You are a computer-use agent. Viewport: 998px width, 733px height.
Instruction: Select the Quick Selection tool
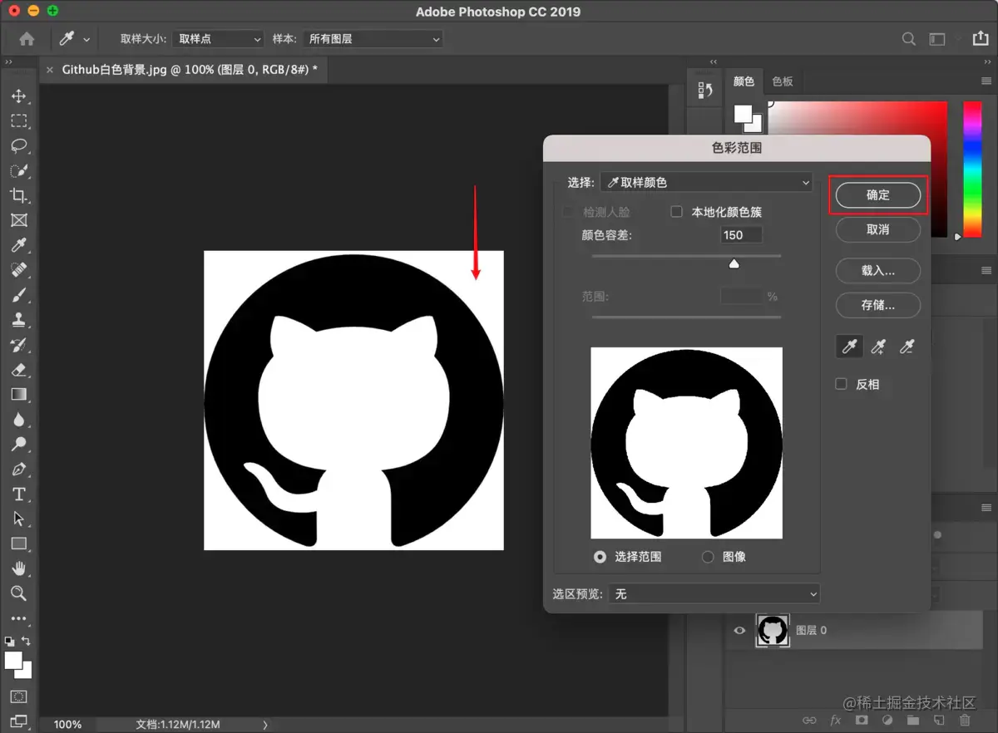(x=18, y=171)
